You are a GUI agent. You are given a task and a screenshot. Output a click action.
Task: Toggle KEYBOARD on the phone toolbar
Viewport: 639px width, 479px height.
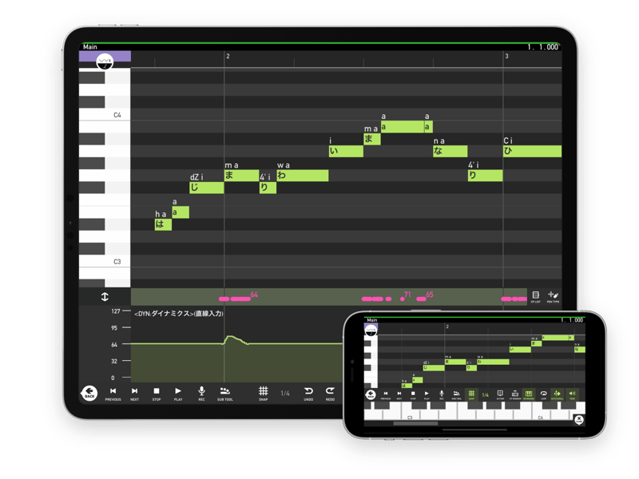point(529,394)
